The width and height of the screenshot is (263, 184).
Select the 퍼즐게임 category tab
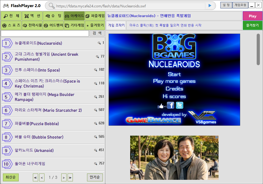tap(95, 16)
